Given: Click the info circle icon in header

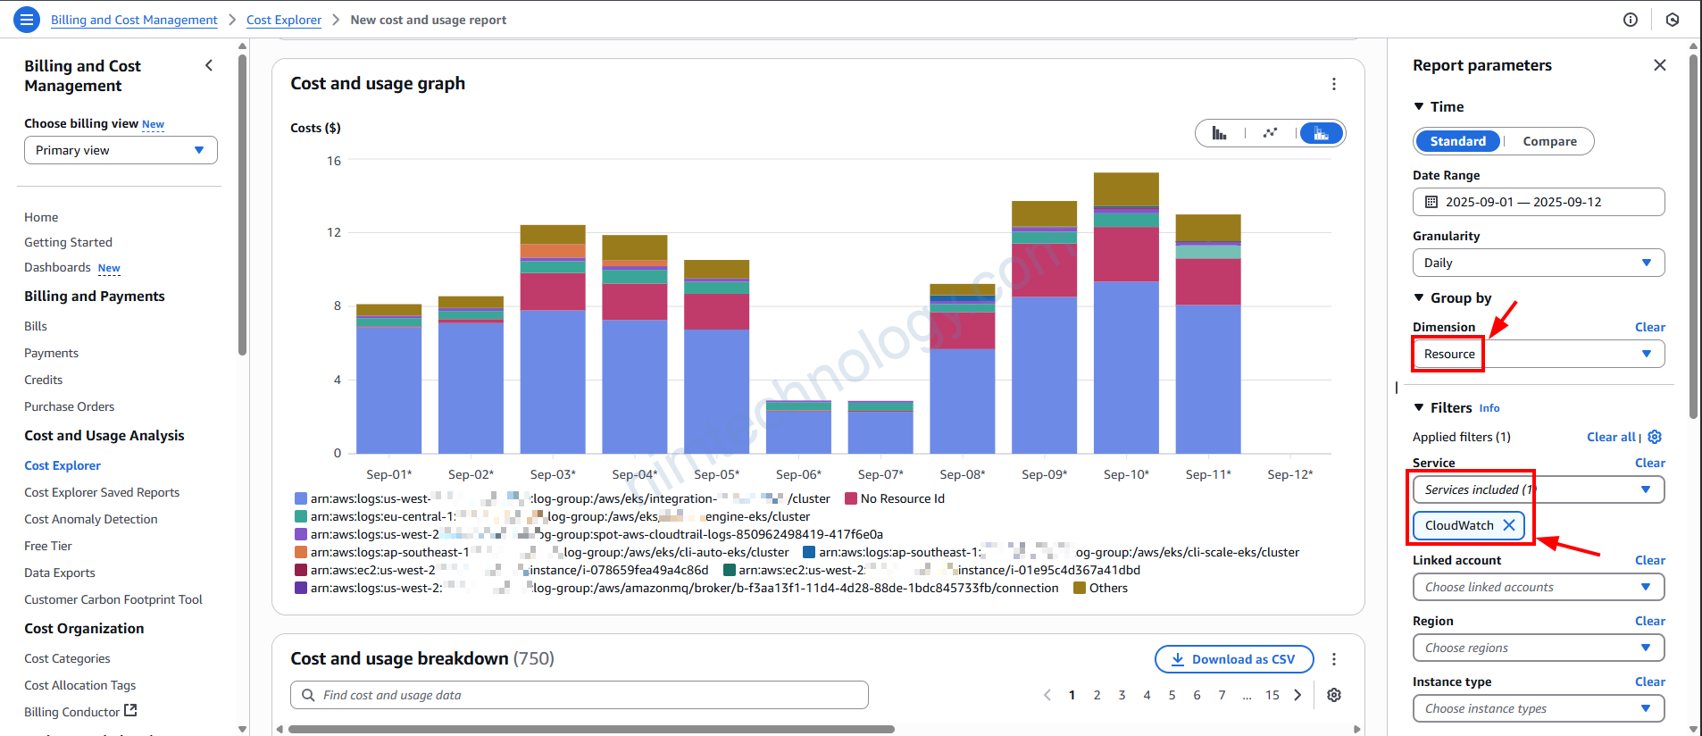Looking at the screenshot, I should [1630, 20].
